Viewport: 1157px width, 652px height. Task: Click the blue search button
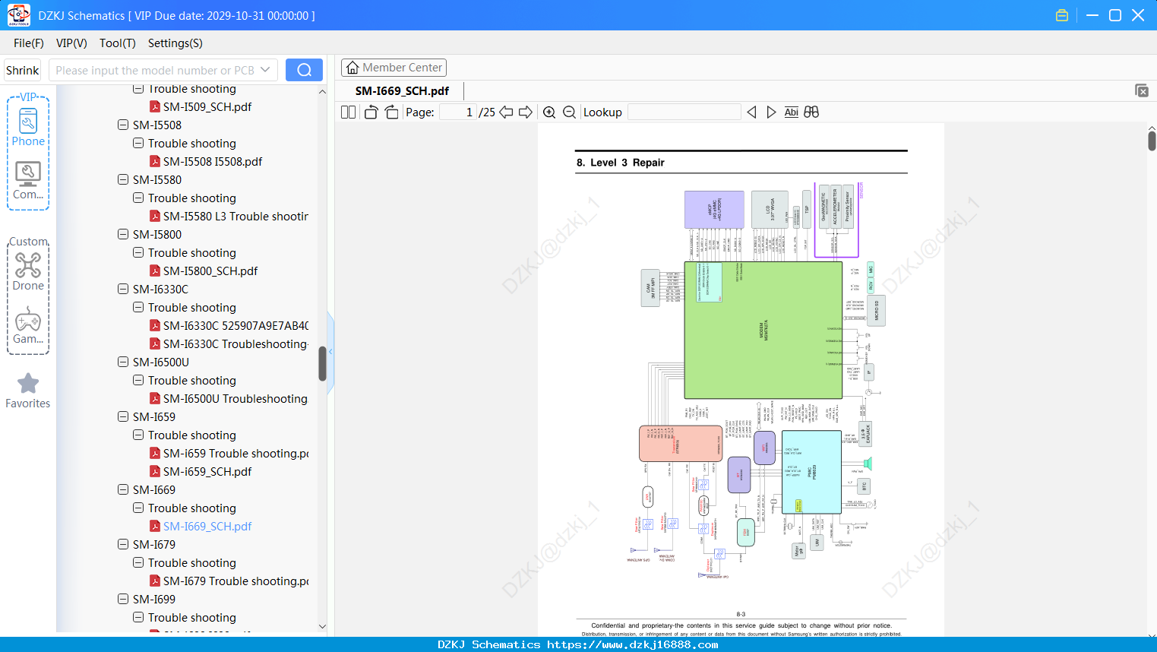click(x=304, y=70)
